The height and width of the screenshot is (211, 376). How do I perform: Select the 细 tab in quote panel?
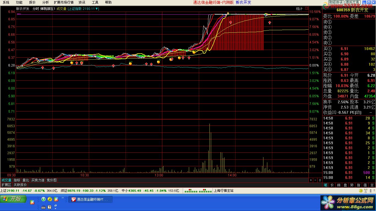pos(339,185)
